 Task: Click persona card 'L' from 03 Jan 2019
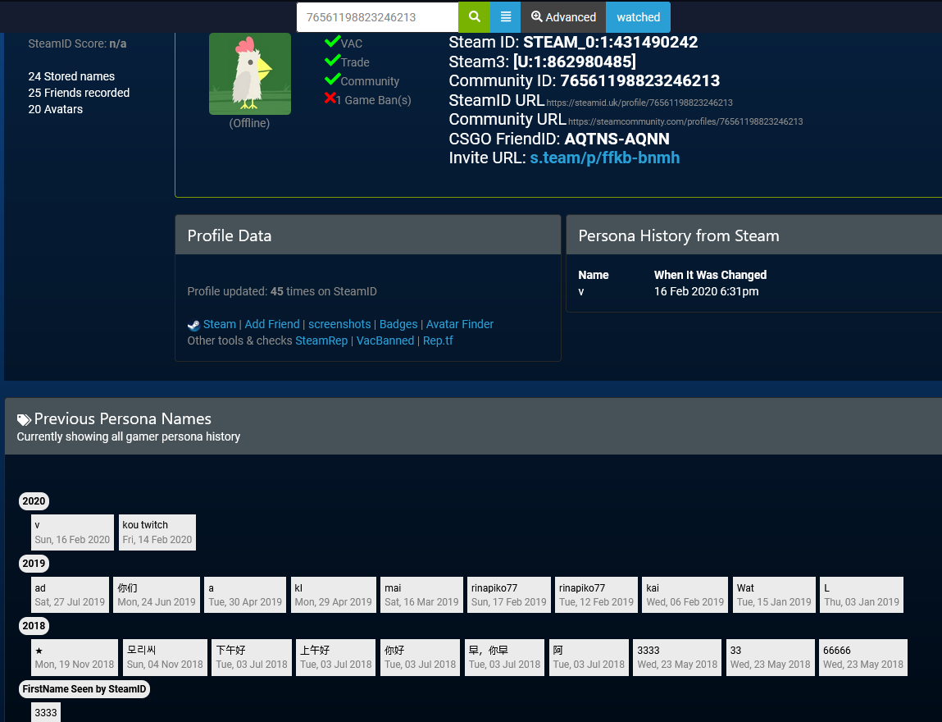(862, 595)
